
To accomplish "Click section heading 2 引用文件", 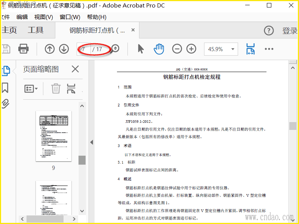I will 128,105.
